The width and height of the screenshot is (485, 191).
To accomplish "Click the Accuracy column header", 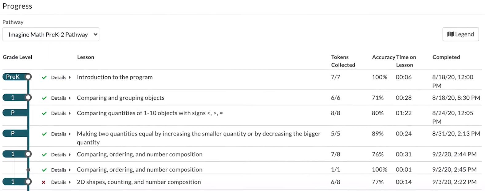I will (384, 57).
